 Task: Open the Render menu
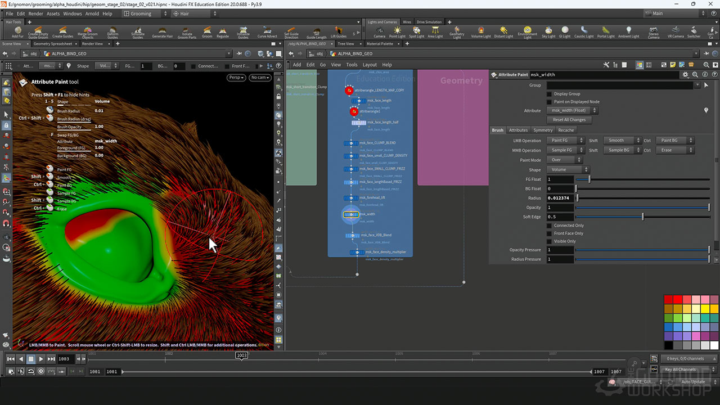click(x=35, y=13)
